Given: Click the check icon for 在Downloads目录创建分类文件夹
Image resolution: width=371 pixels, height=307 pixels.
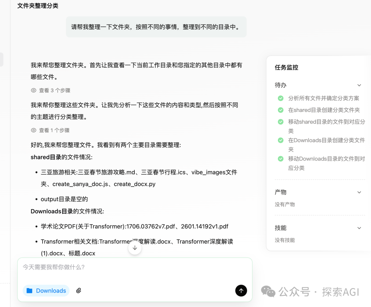Looking at the screenshot, I should point(281,140).
